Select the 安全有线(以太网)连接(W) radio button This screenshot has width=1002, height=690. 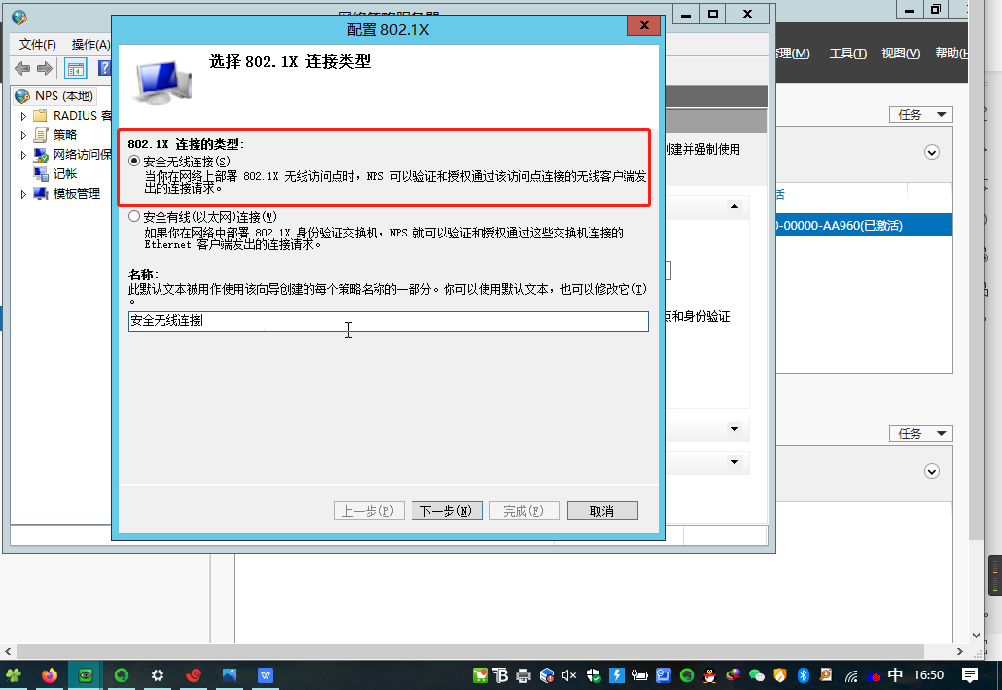click(x=134, y=217)
